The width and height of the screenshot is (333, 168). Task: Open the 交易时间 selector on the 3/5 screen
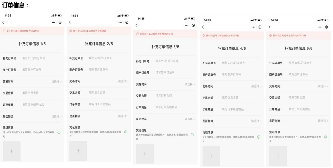click(189, 84)
